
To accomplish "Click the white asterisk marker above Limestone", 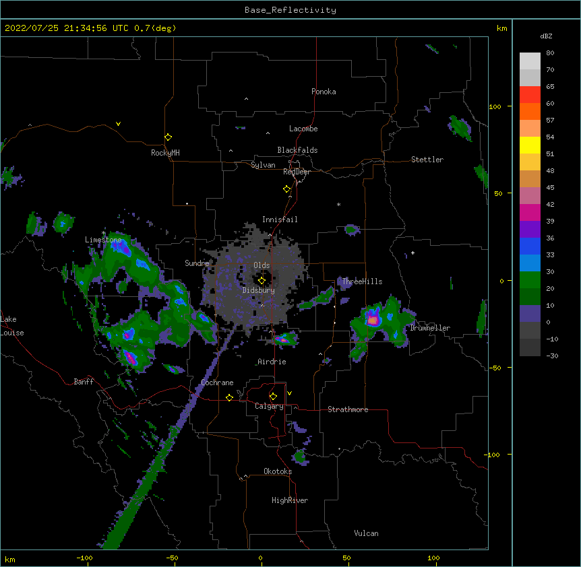I will pyautogui.click(x=104, y=233).
